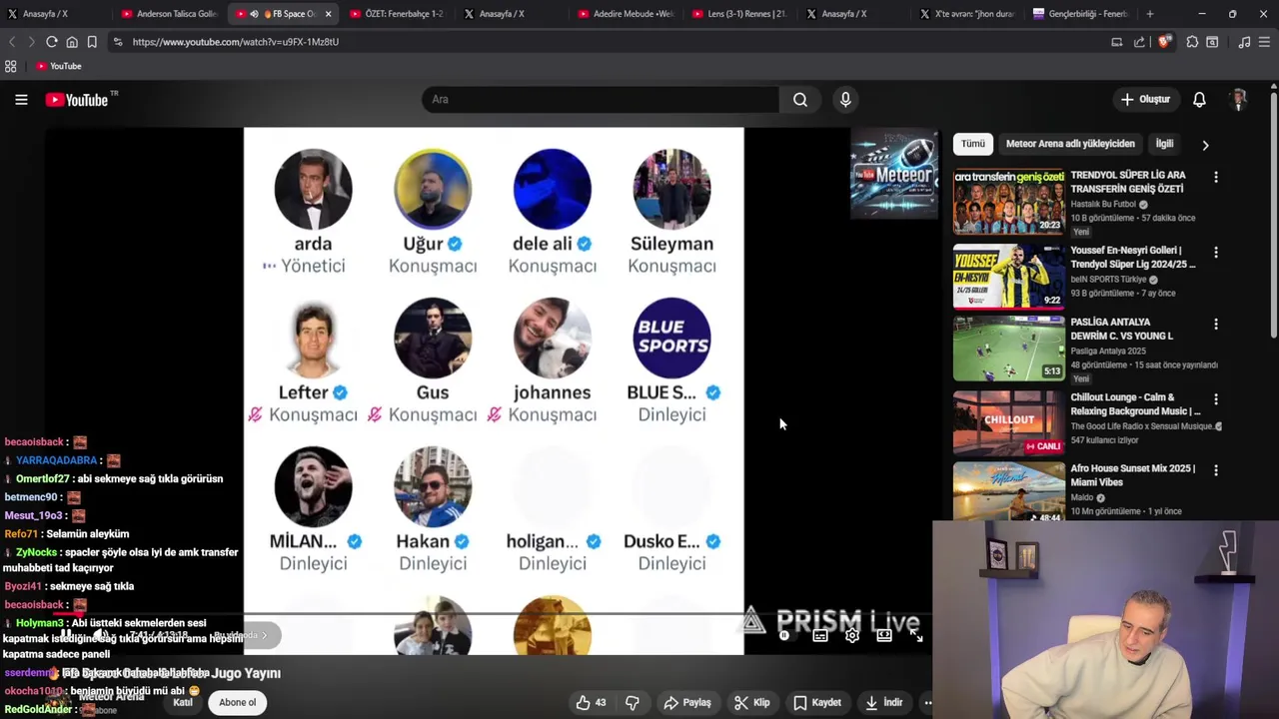Open options for the Chillout Lounge video

pyautogui.click(x=1216, y=398)
